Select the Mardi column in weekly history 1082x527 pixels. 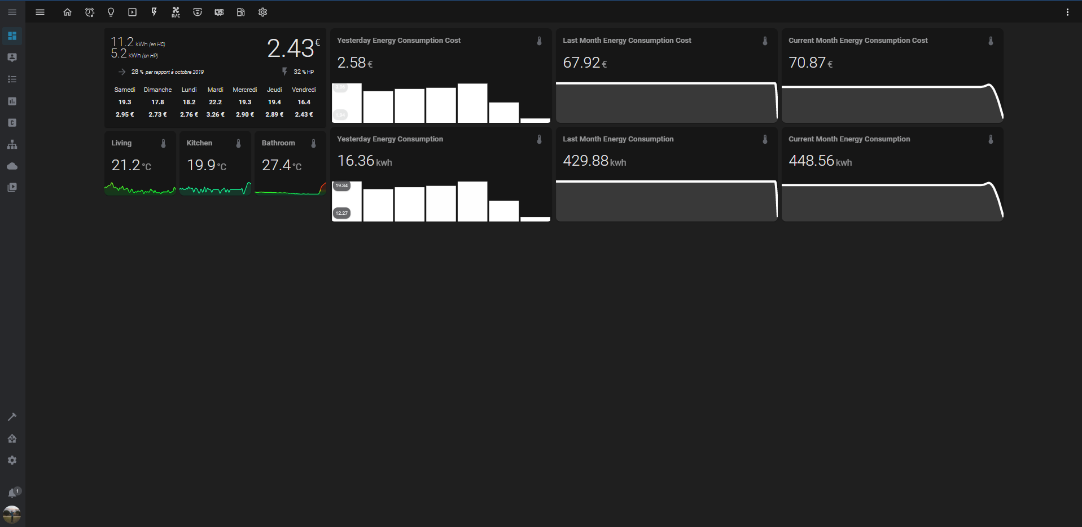[215, 102]
